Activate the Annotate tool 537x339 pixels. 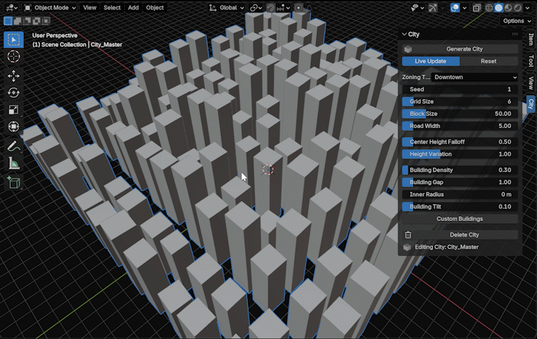14,146
